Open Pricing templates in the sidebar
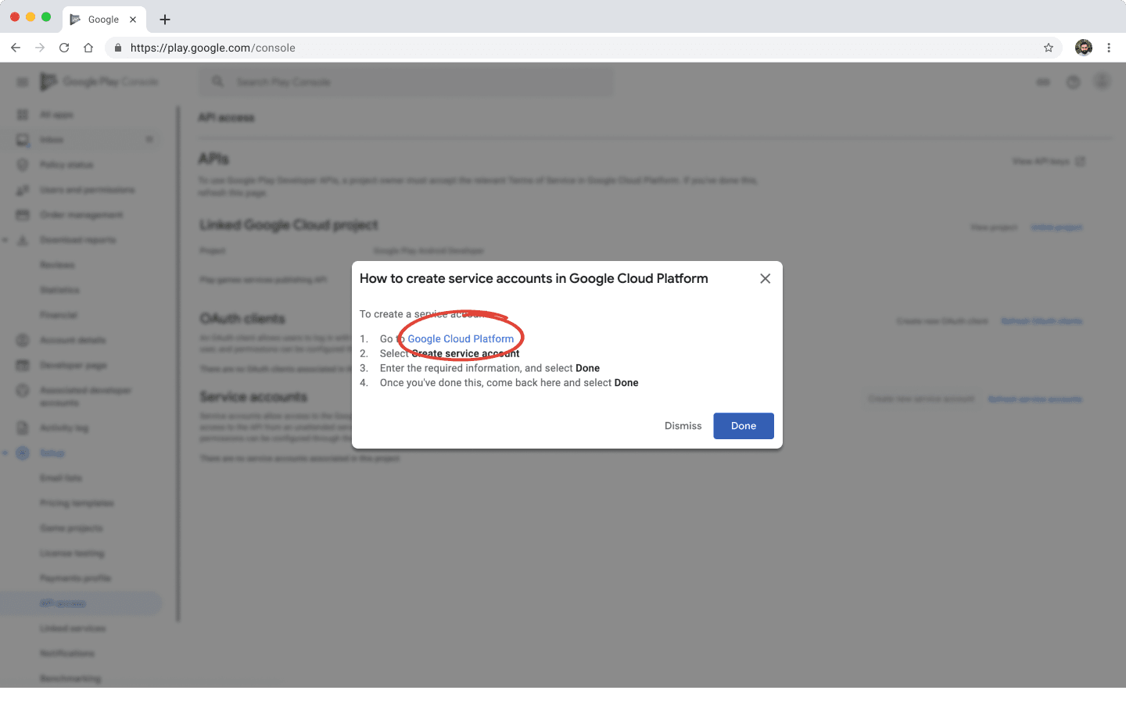This screenshot has height=701, width=1126. (x=77, y=503)
